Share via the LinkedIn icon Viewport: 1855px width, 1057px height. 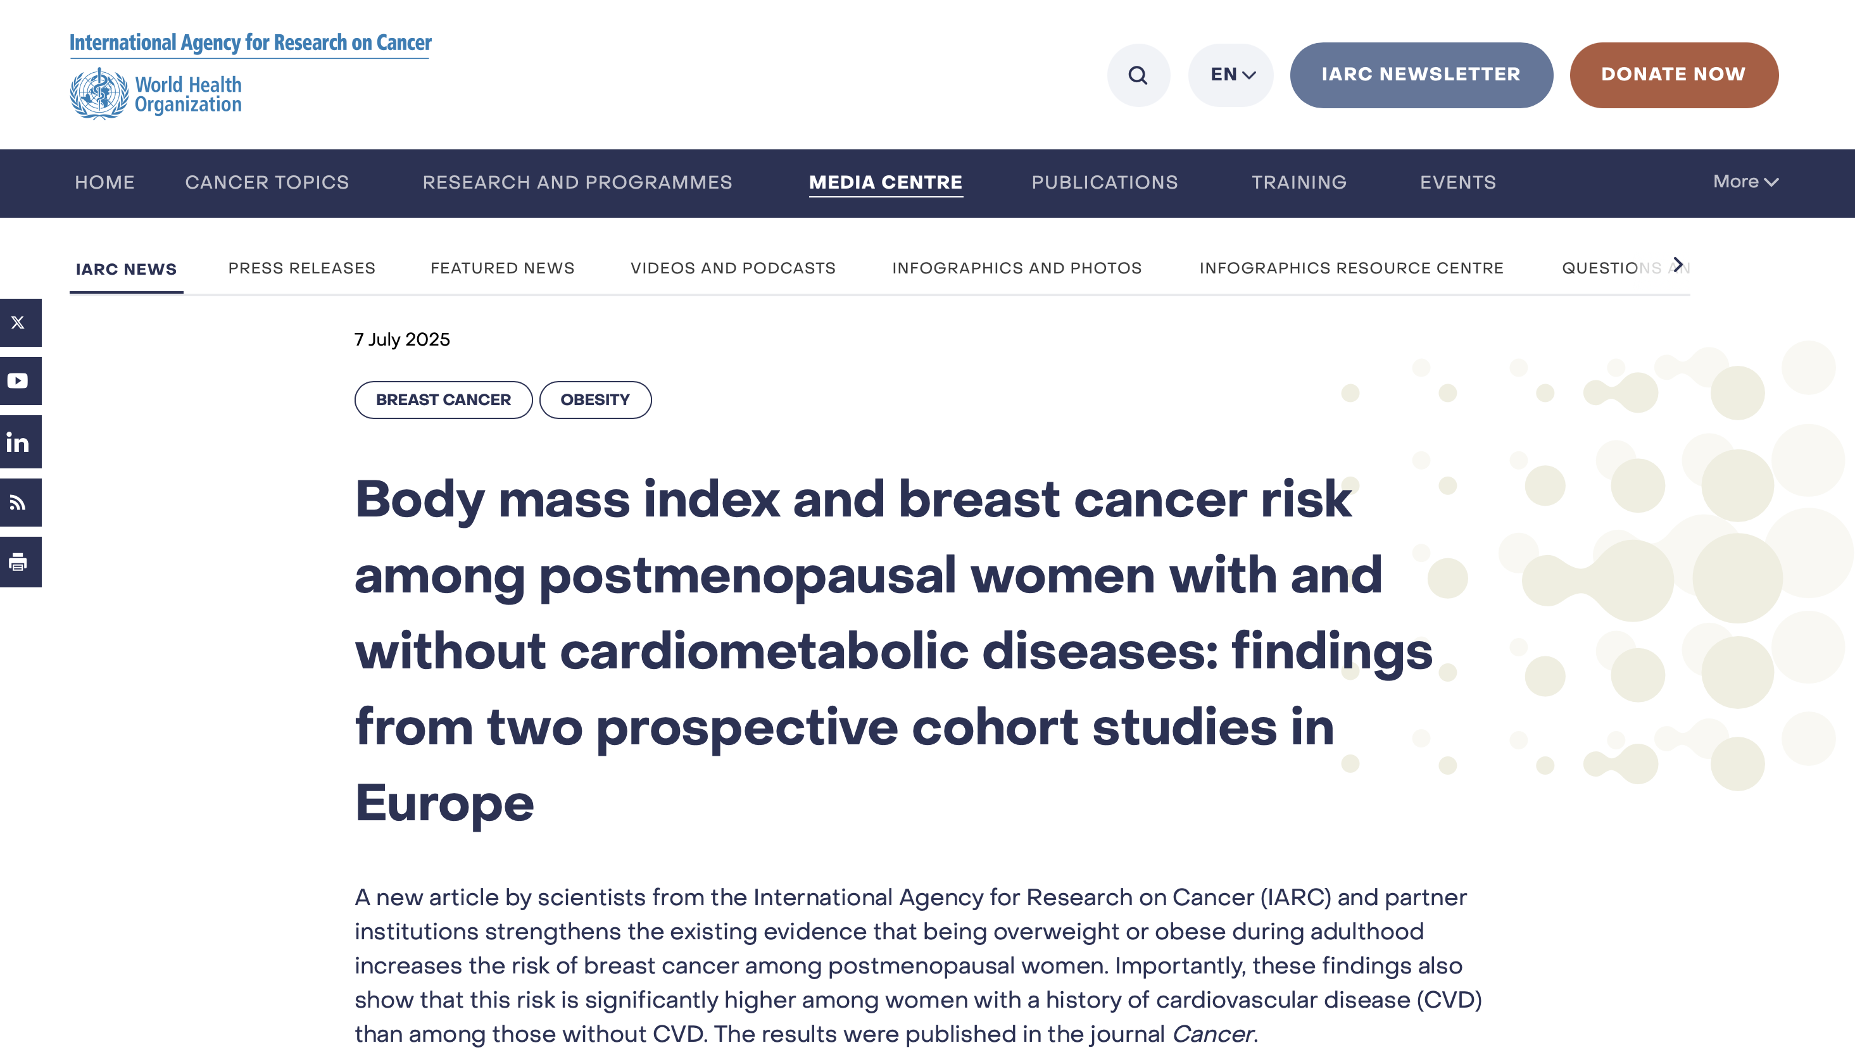click(19, 441)
